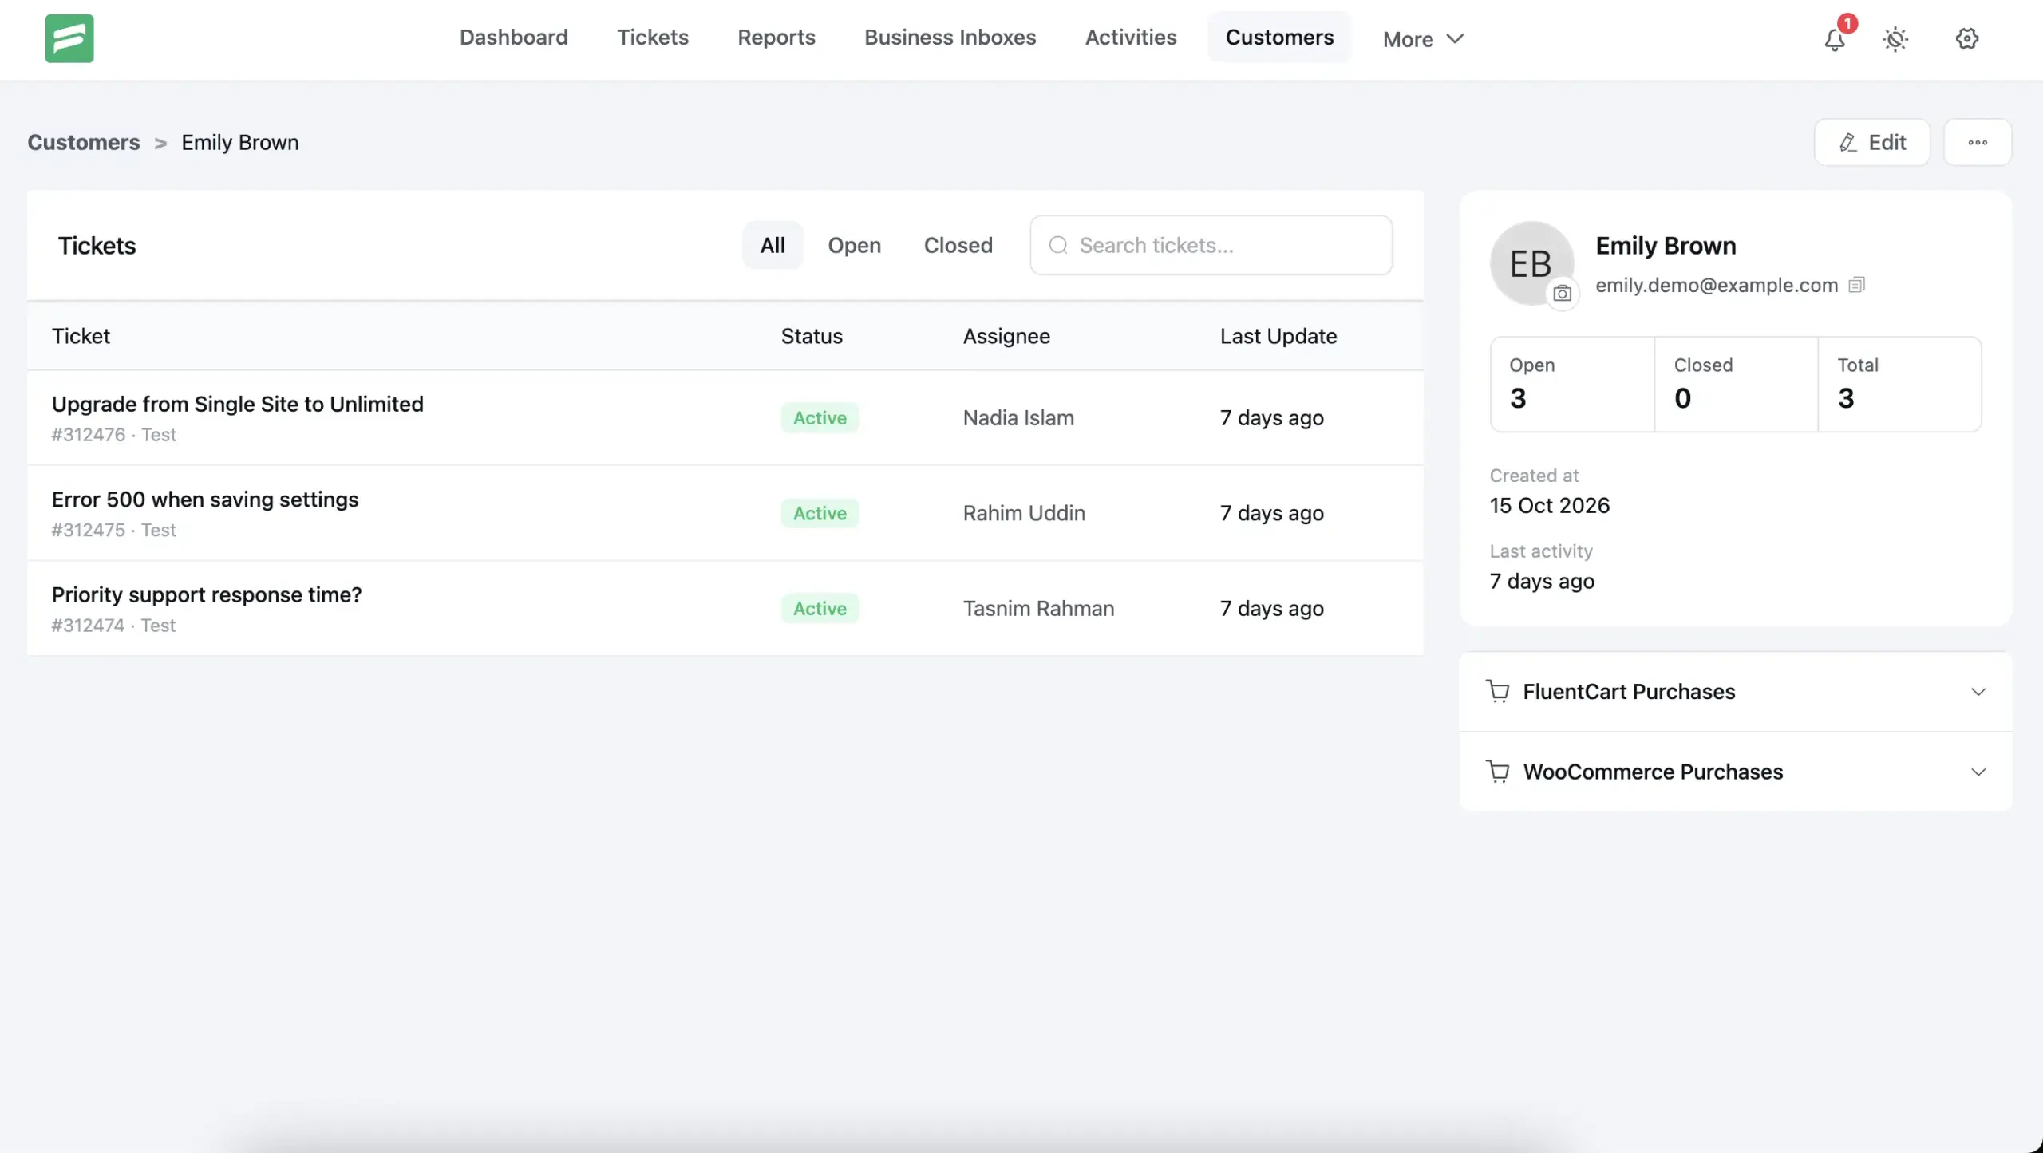Viewport: 2043px width, 1153px height.
Task: Go back via Customers breadcrumb
Action: tap(84, 142)
